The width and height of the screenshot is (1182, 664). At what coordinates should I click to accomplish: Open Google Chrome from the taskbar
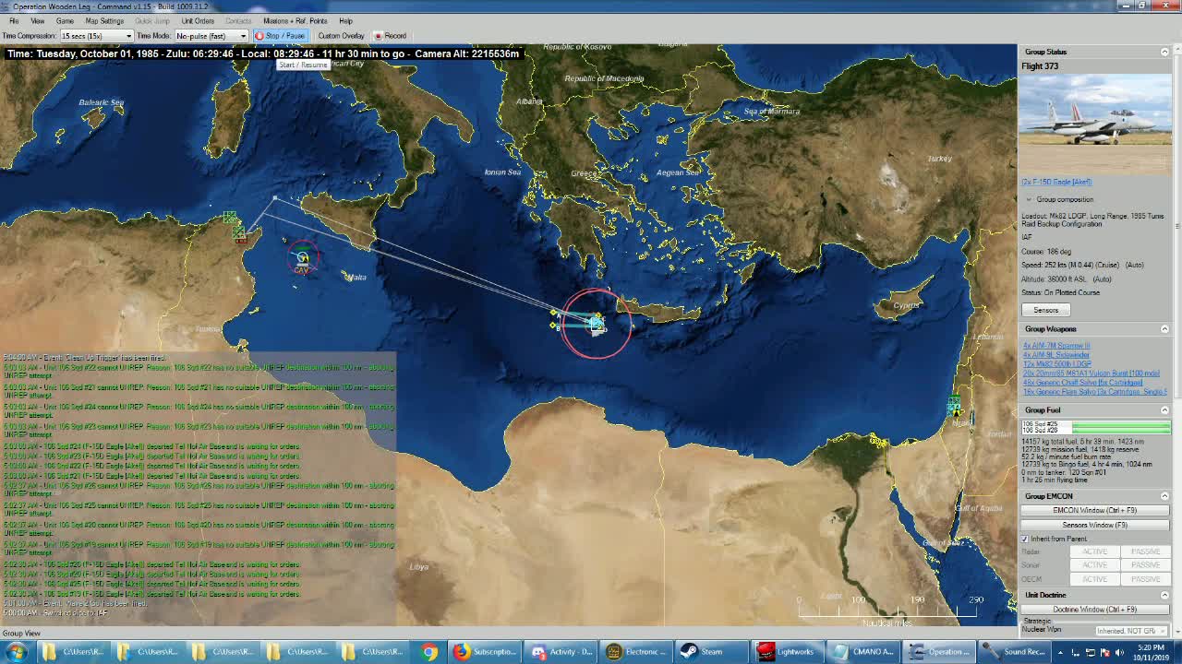429,652
